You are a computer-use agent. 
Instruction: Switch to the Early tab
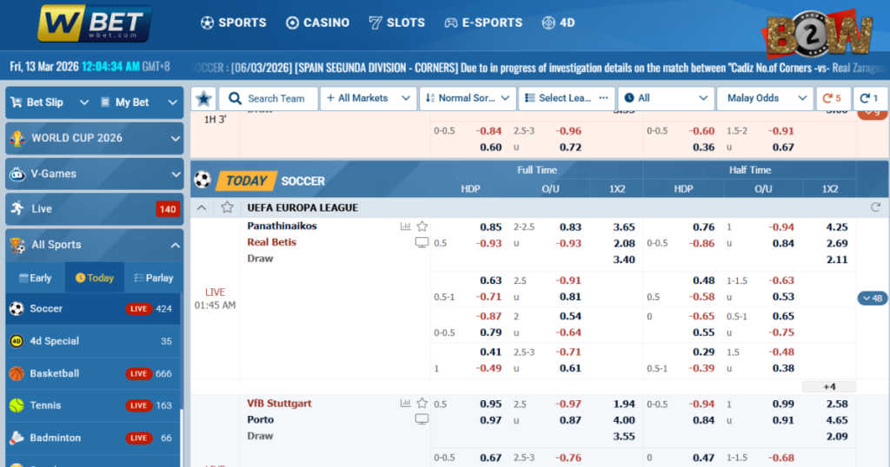[x=35, y=278]
